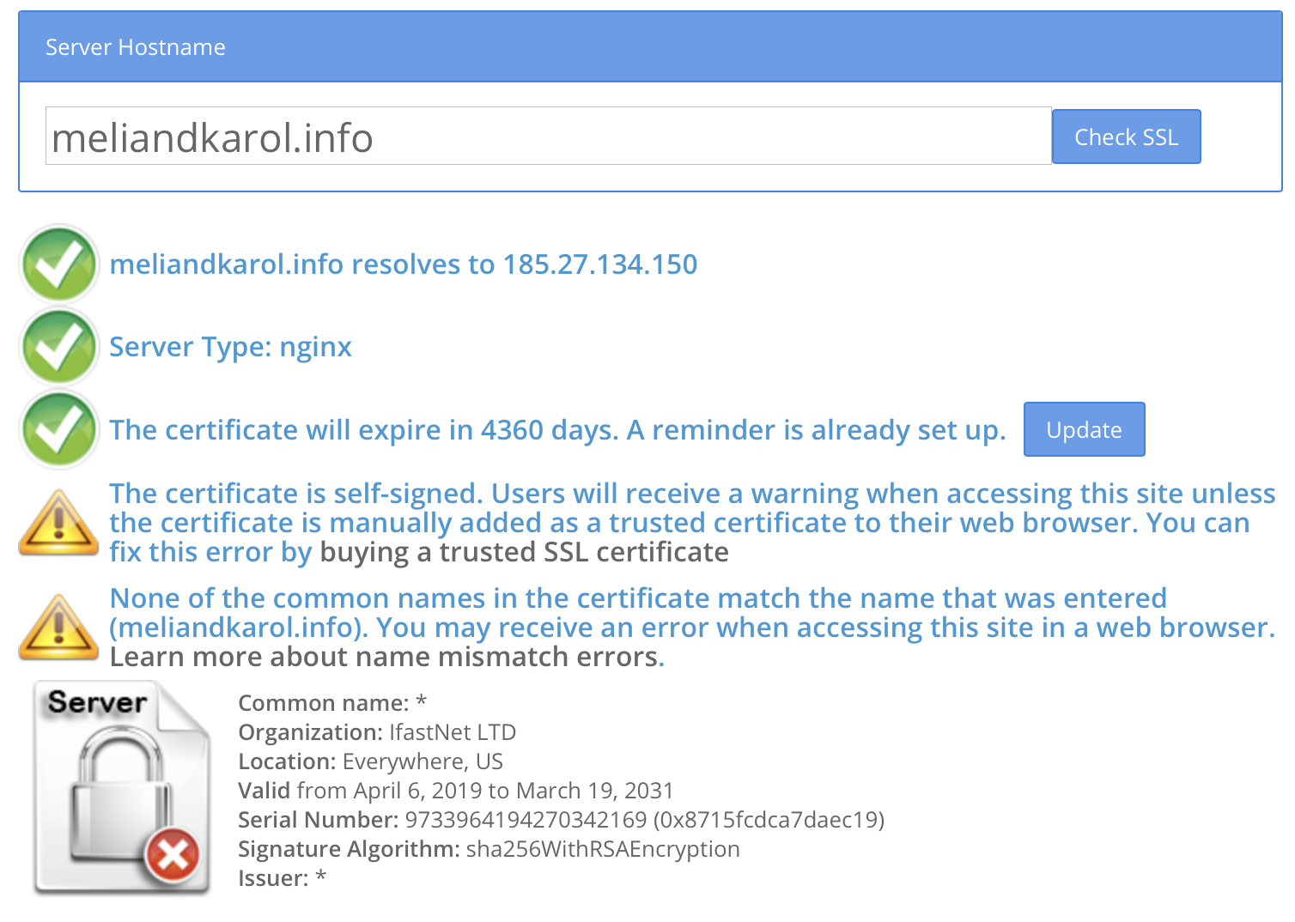The image size is (1295, 922).
Task: Click the Server Type: nginx text
Action: pos(230,347)
